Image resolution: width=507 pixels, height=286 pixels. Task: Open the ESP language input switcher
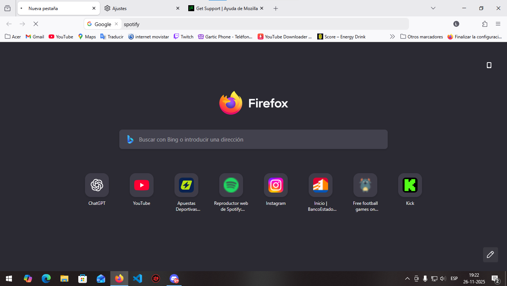(x=454, y=279)
